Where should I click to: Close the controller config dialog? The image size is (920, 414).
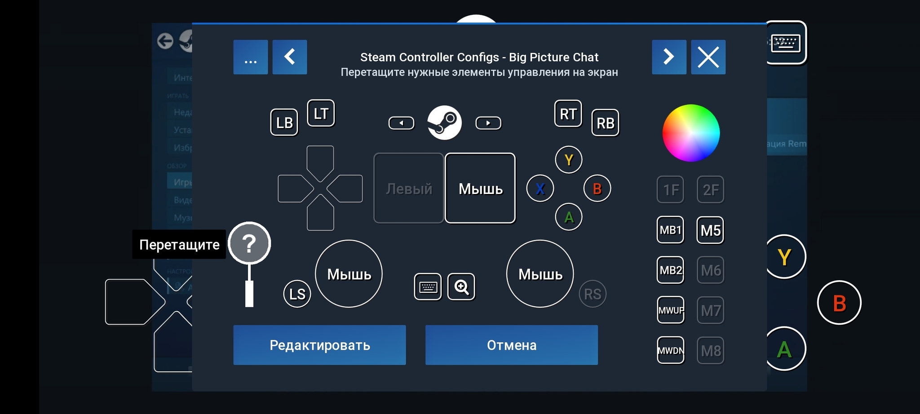point(708,57)
